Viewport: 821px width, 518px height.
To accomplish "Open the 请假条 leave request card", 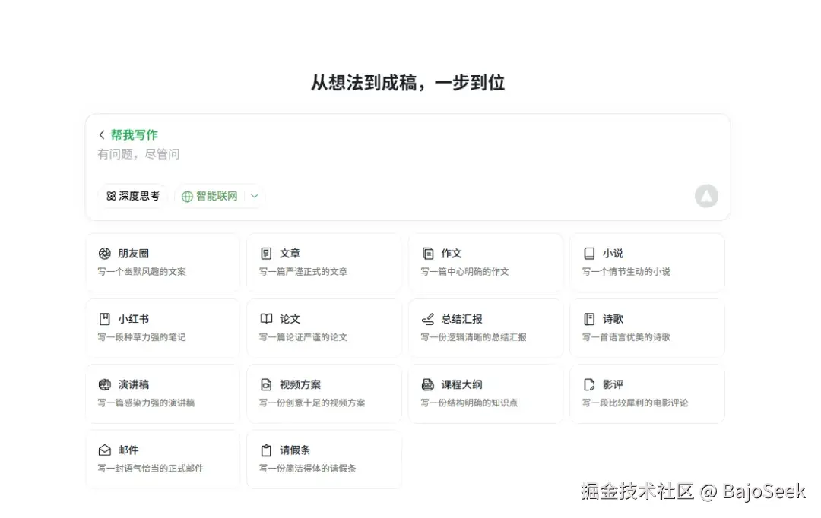I will (x=324, y=459).
